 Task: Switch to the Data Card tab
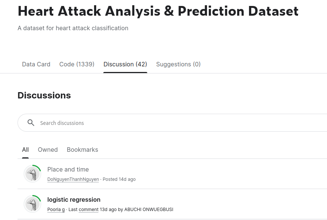[x=36, y=64]
